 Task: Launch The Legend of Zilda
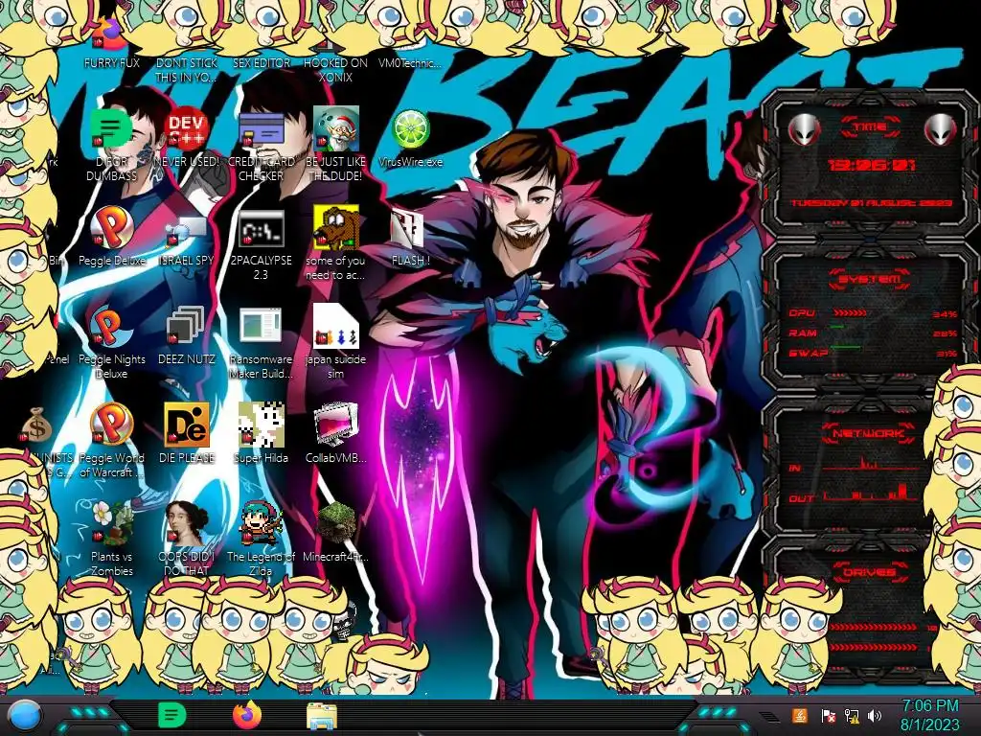tap(261, 523)
